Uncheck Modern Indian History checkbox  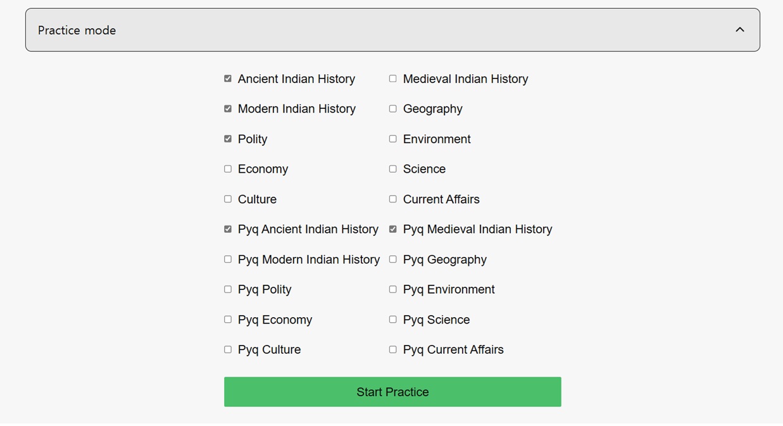click(228, 109)
